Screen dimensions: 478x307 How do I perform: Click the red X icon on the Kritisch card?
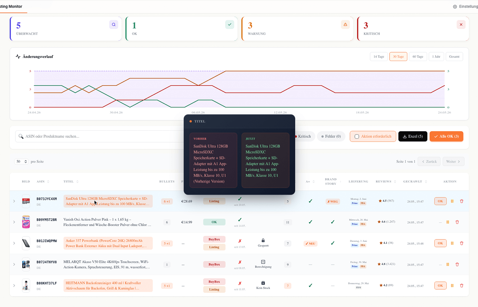pos(461,25)
